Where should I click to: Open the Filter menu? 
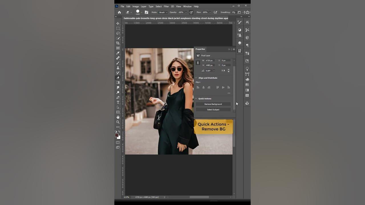pyautogui.click(x=166, y=6)
